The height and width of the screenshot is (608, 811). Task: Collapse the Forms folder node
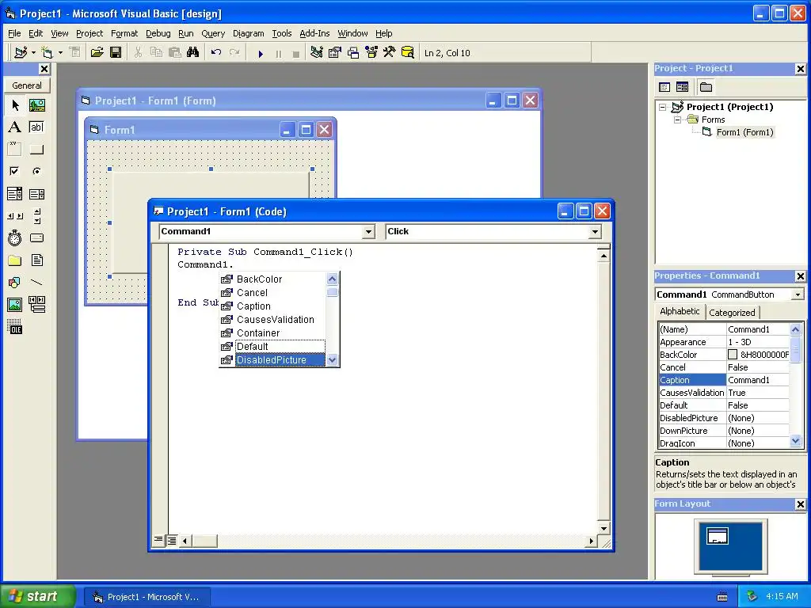[x=677, y=120]
